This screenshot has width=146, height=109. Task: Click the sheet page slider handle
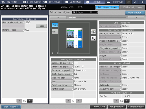click(x=72, y=18)
